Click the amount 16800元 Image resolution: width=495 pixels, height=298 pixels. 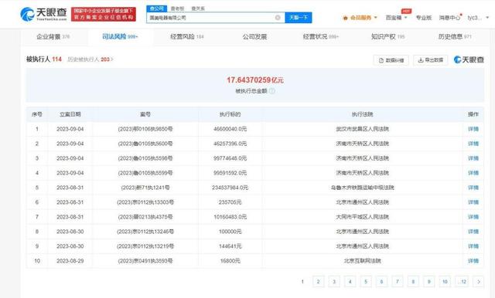pyautogui.click(x=230, y=261)
